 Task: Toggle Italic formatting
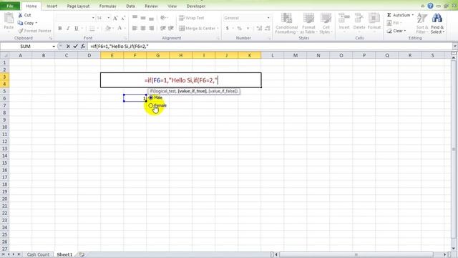click(68, 29)
